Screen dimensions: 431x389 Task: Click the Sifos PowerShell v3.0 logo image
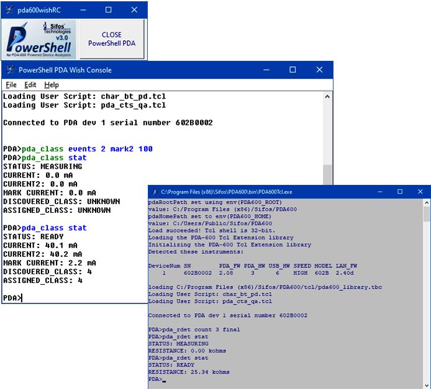tap(39, 39)
